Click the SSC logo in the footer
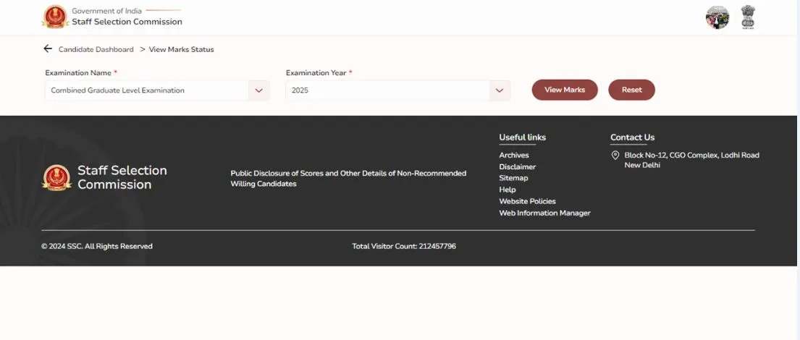 click(56, 177)
